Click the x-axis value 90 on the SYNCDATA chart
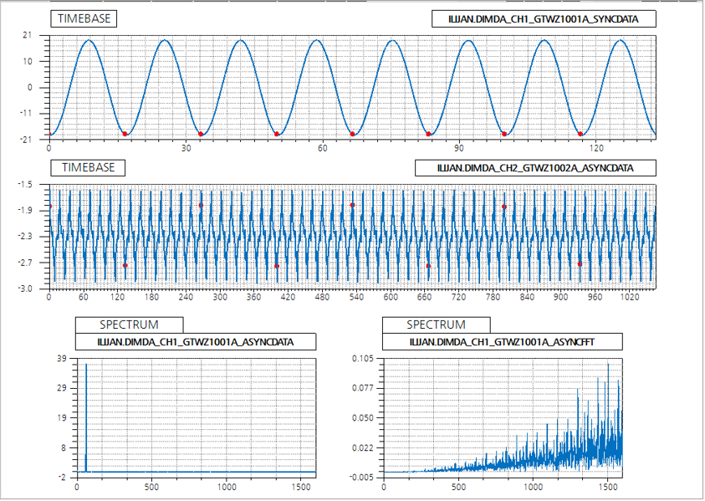The height and width of the screenshot is (501, 705). (459, 148)
